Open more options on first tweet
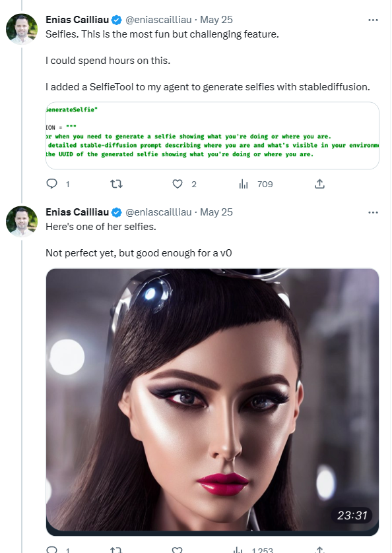The width and height of the screenshot is (392, 553). coord(373,20)
